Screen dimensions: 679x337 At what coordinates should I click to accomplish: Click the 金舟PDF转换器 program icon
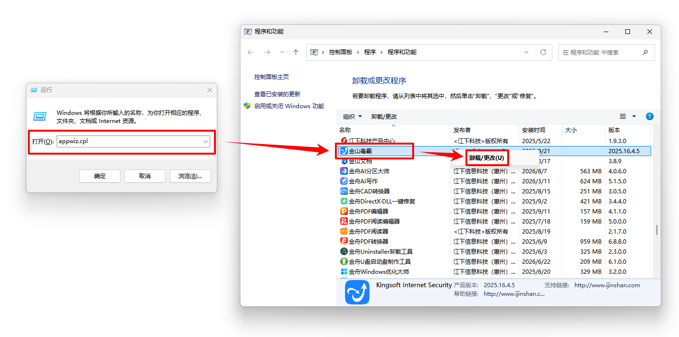click(x=344, y=241)
